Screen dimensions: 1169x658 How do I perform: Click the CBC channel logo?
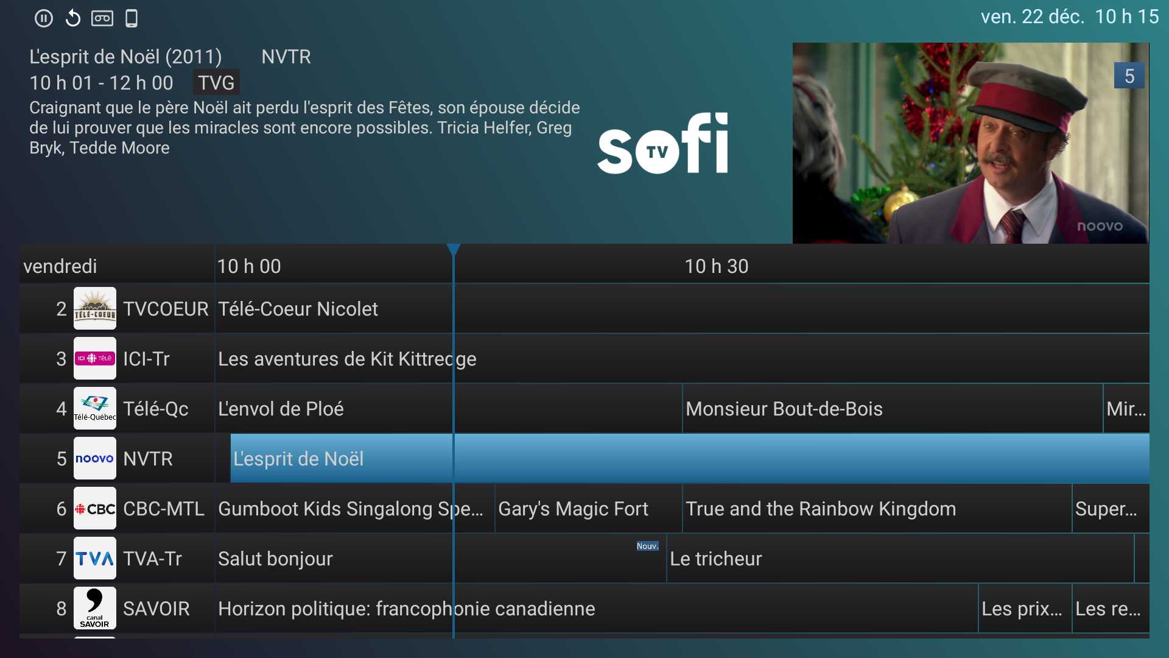tap(94, 508)
